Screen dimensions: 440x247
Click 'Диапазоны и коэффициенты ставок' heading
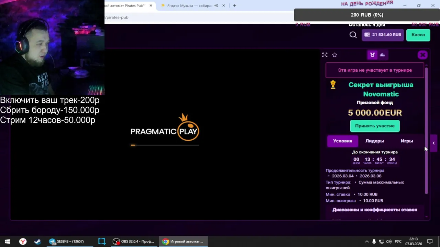tap(375, 210)
